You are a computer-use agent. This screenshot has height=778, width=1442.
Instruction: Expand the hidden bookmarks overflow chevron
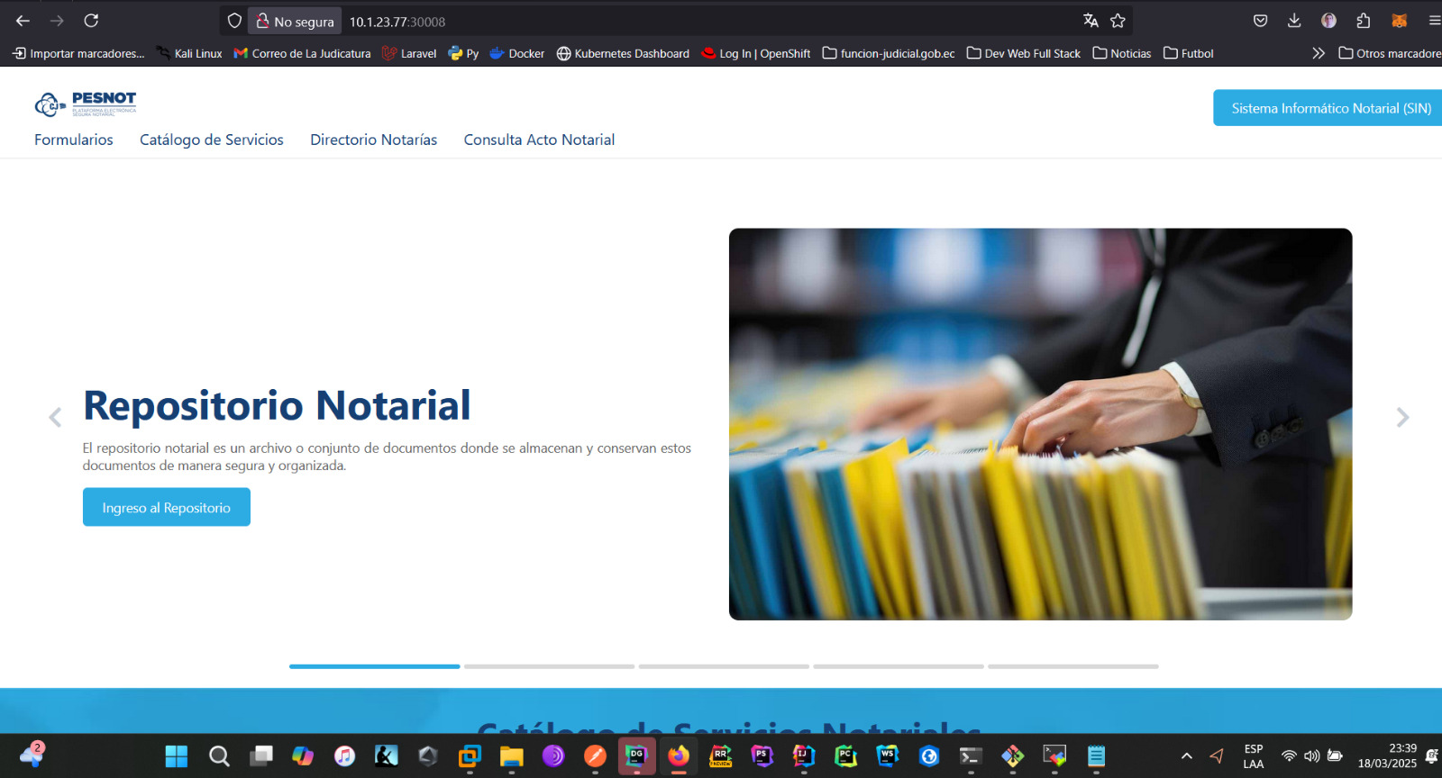point(1318,53)
